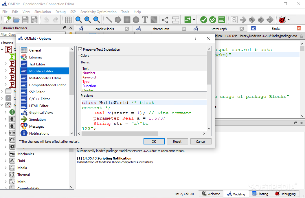Undo last action with toolbar arrow
The image size is (305, 198).
46,20
